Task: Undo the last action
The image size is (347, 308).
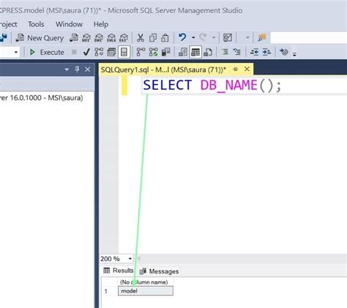Action: [x=182, y=37]
